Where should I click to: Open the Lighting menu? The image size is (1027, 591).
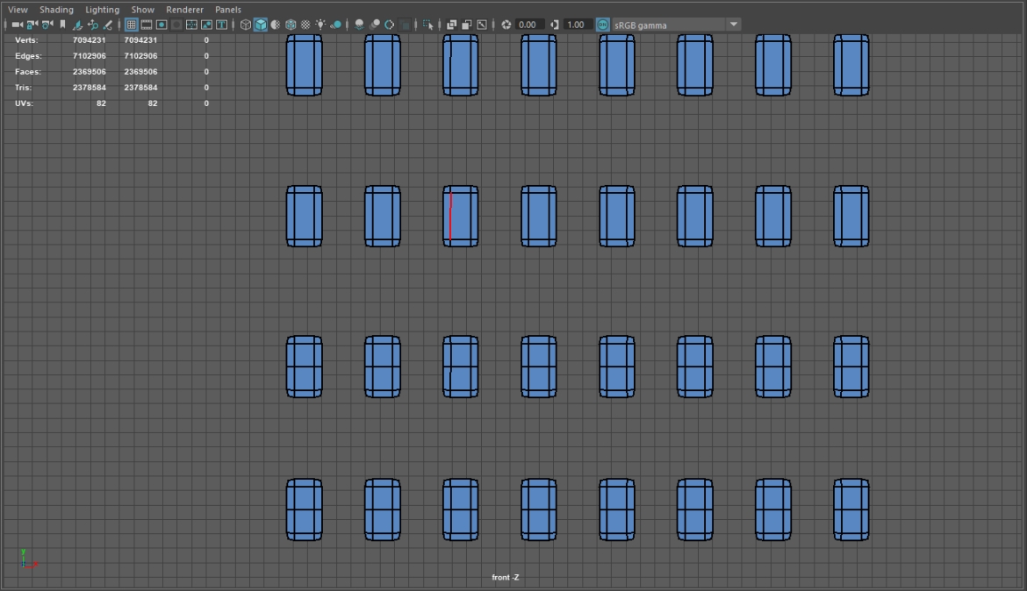tap(102, 10)
